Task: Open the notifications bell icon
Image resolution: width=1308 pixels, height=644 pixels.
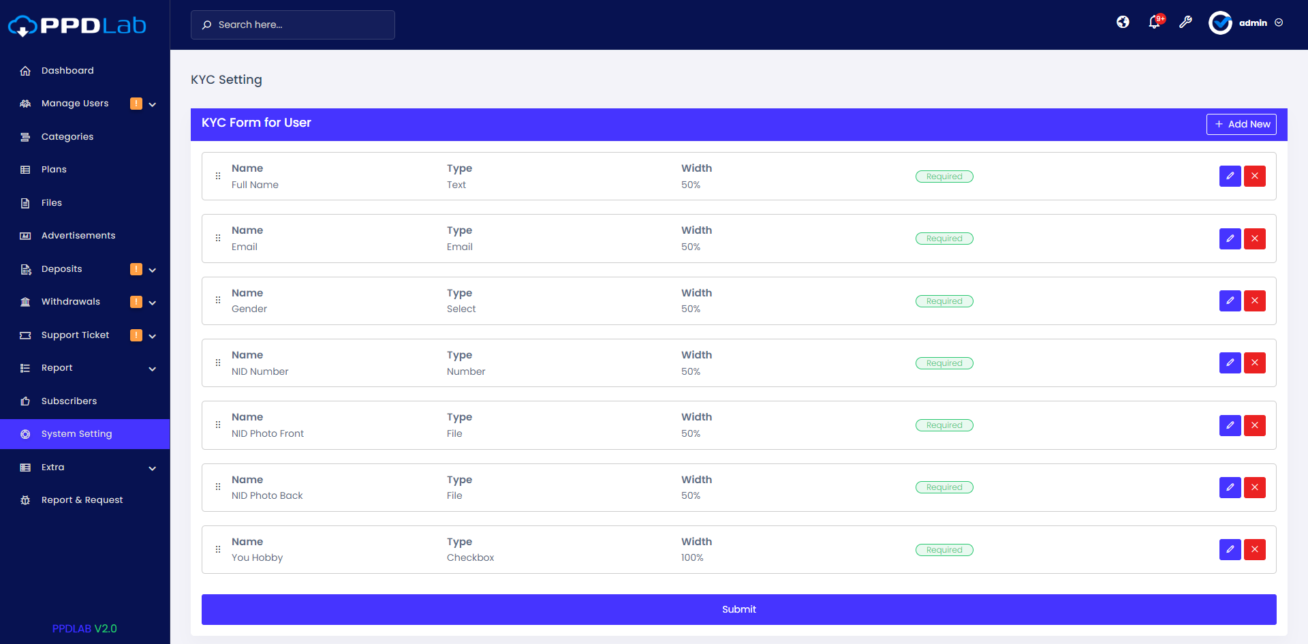Action: tap(1155, 22)
